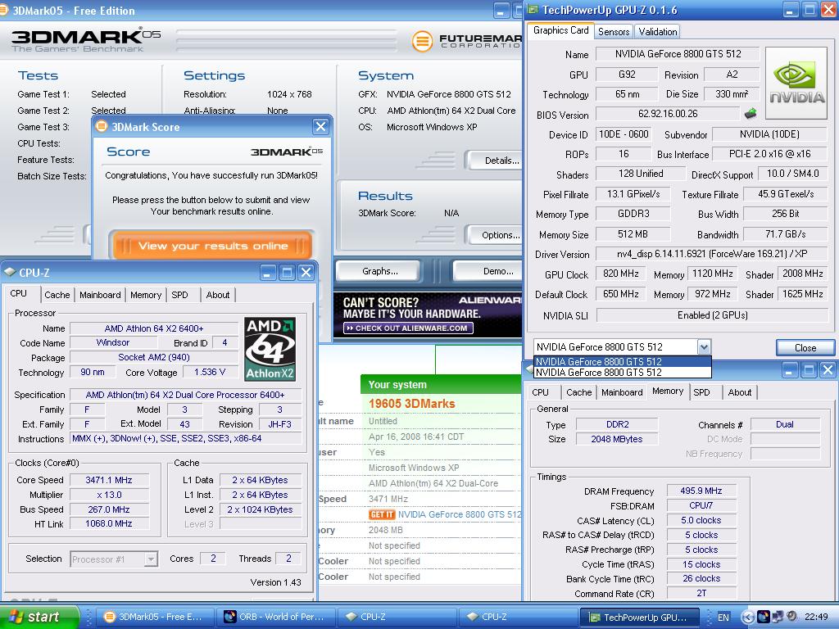Select the second GeForce 8800 GTS 512 entry
Image resolution: width=839 pixels, height=629 pixels.
point(623,373)
